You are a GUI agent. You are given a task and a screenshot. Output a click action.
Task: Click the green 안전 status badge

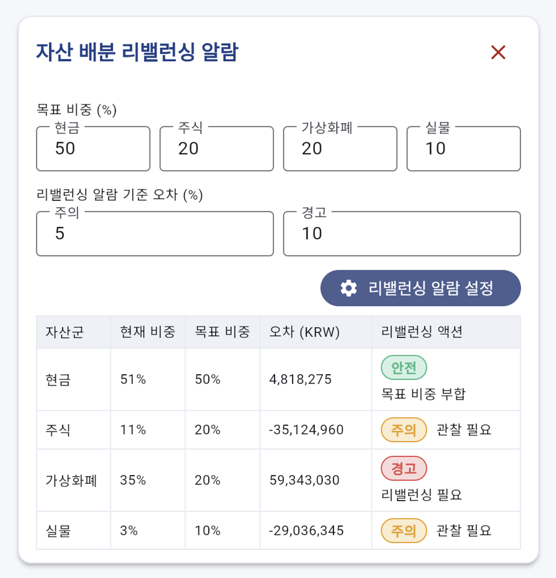click(x=403, y=368)
